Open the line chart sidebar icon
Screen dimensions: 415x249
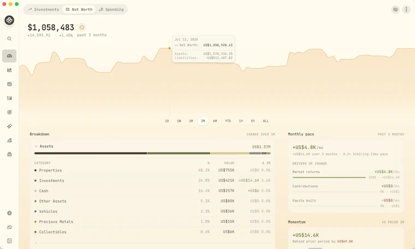9,70
